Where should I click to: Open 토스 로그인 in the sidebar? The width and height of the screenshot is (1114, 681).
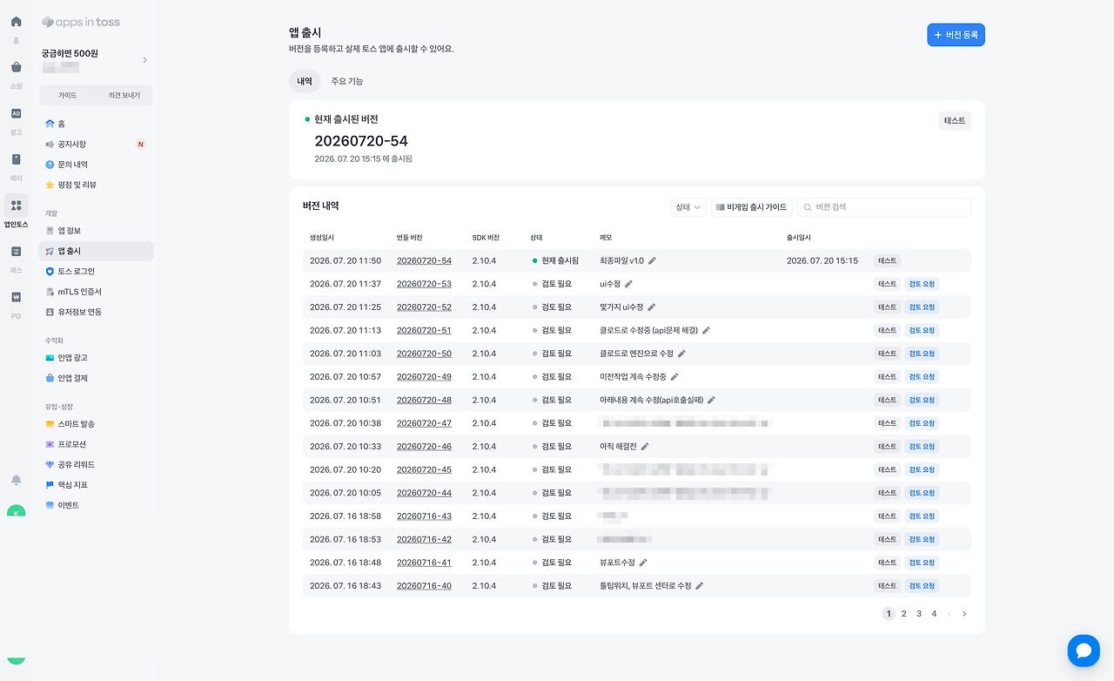96,271
